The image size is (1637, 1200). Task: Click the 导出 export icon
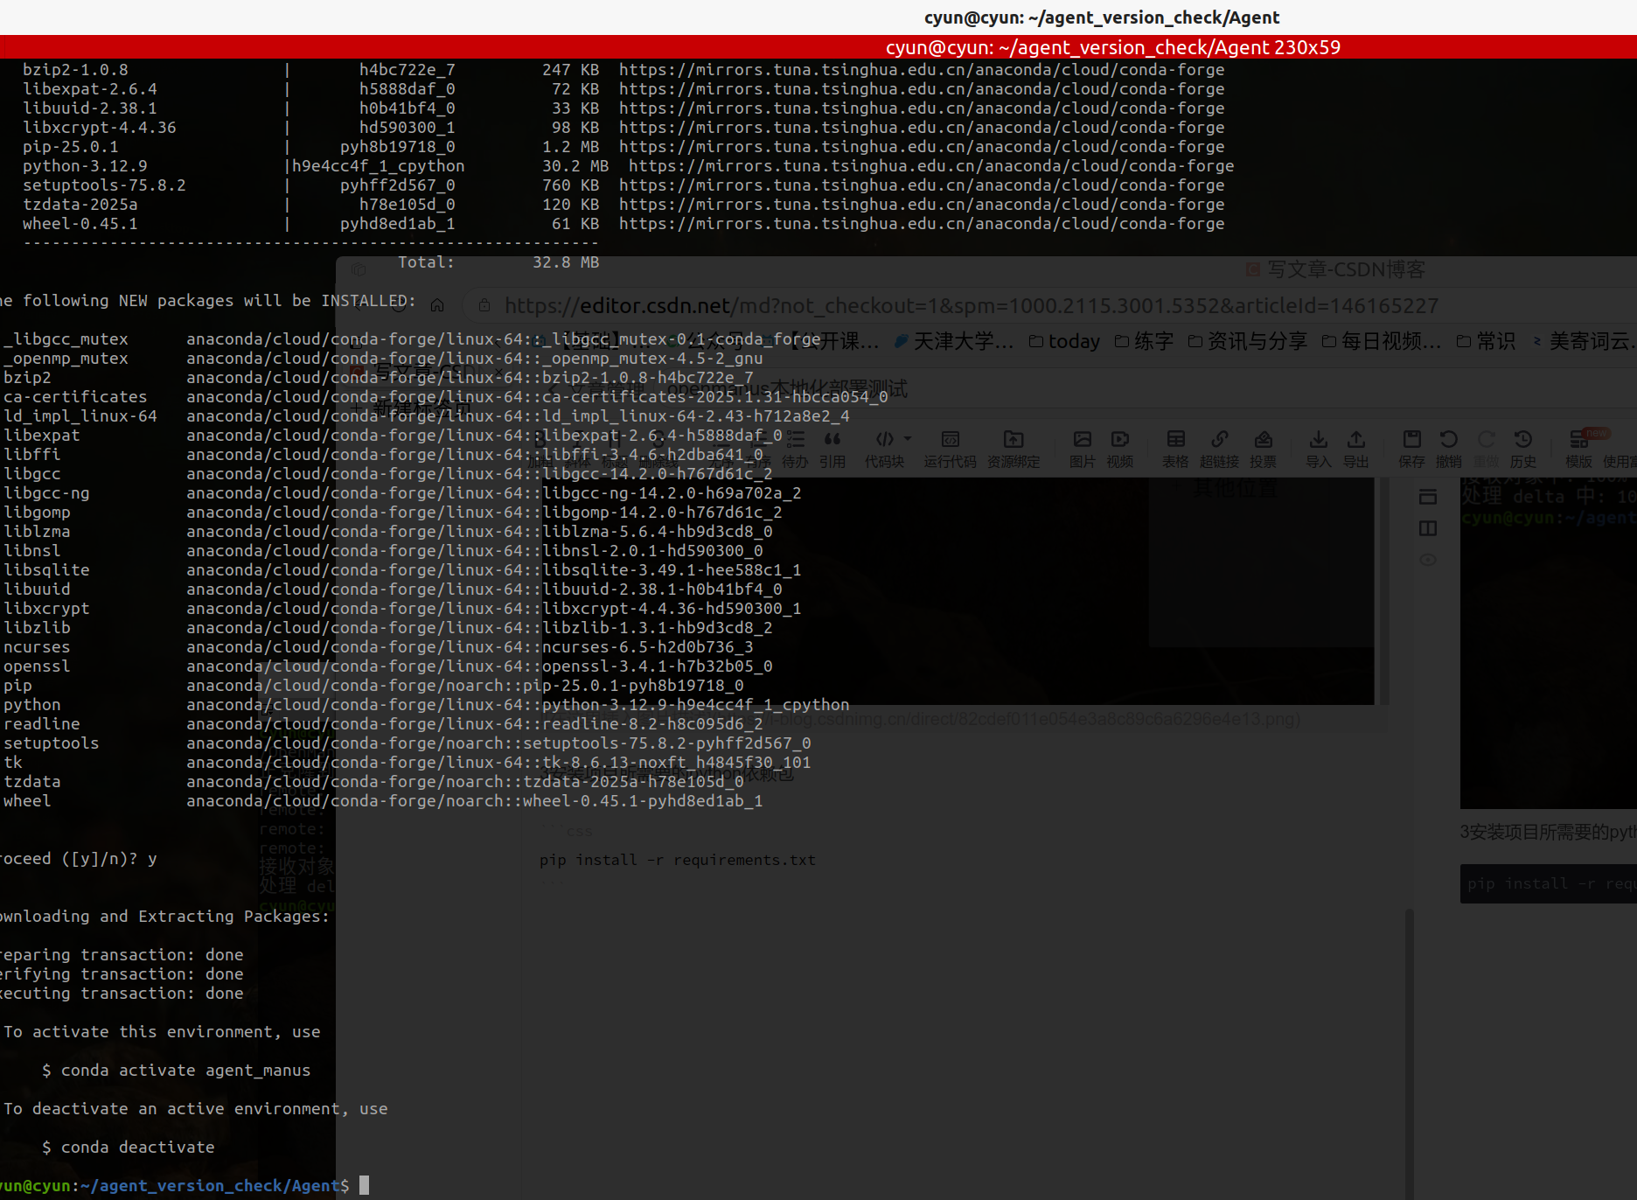(1356, 449)
